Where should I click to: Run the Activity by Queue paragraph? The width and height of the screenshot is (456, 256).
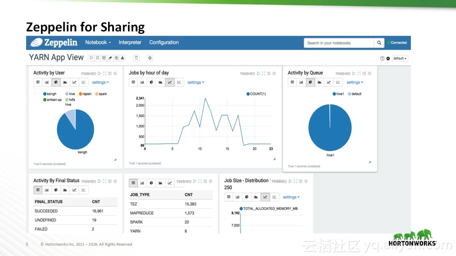(x=354, y=74)
